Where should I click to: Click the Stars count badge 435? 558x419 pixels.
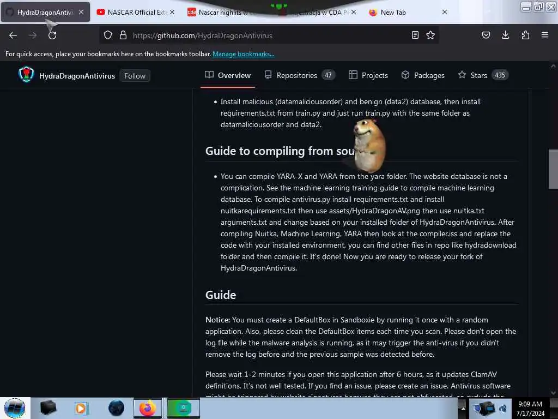tap(500, 75)
